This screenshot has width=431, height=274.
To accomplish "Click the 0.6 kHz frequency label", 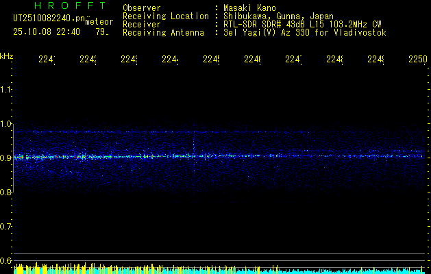I will point(6,261).
